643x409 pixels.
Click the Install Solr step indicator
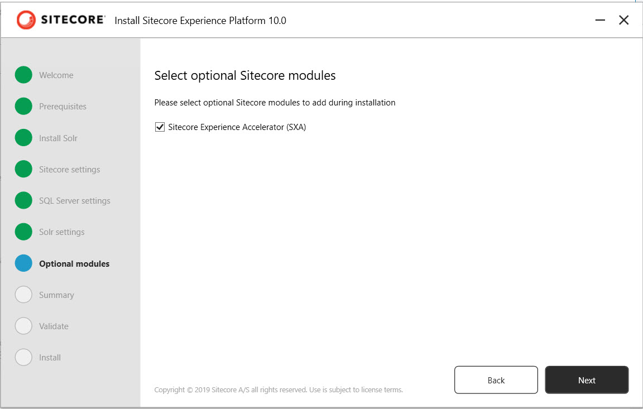point(23,138)
